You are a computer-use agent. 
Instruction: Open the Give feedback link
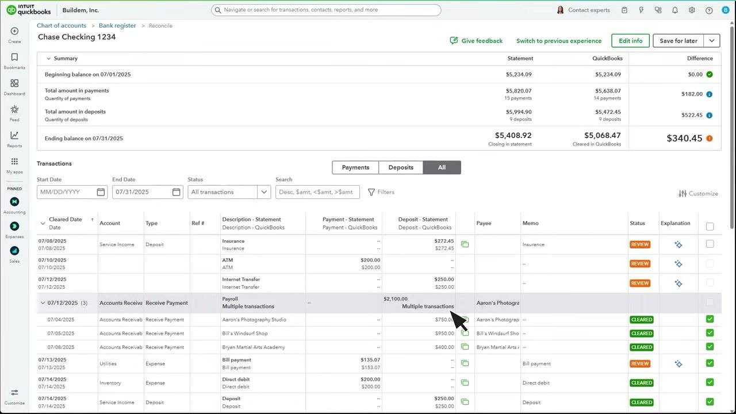[x=476, y=41]
